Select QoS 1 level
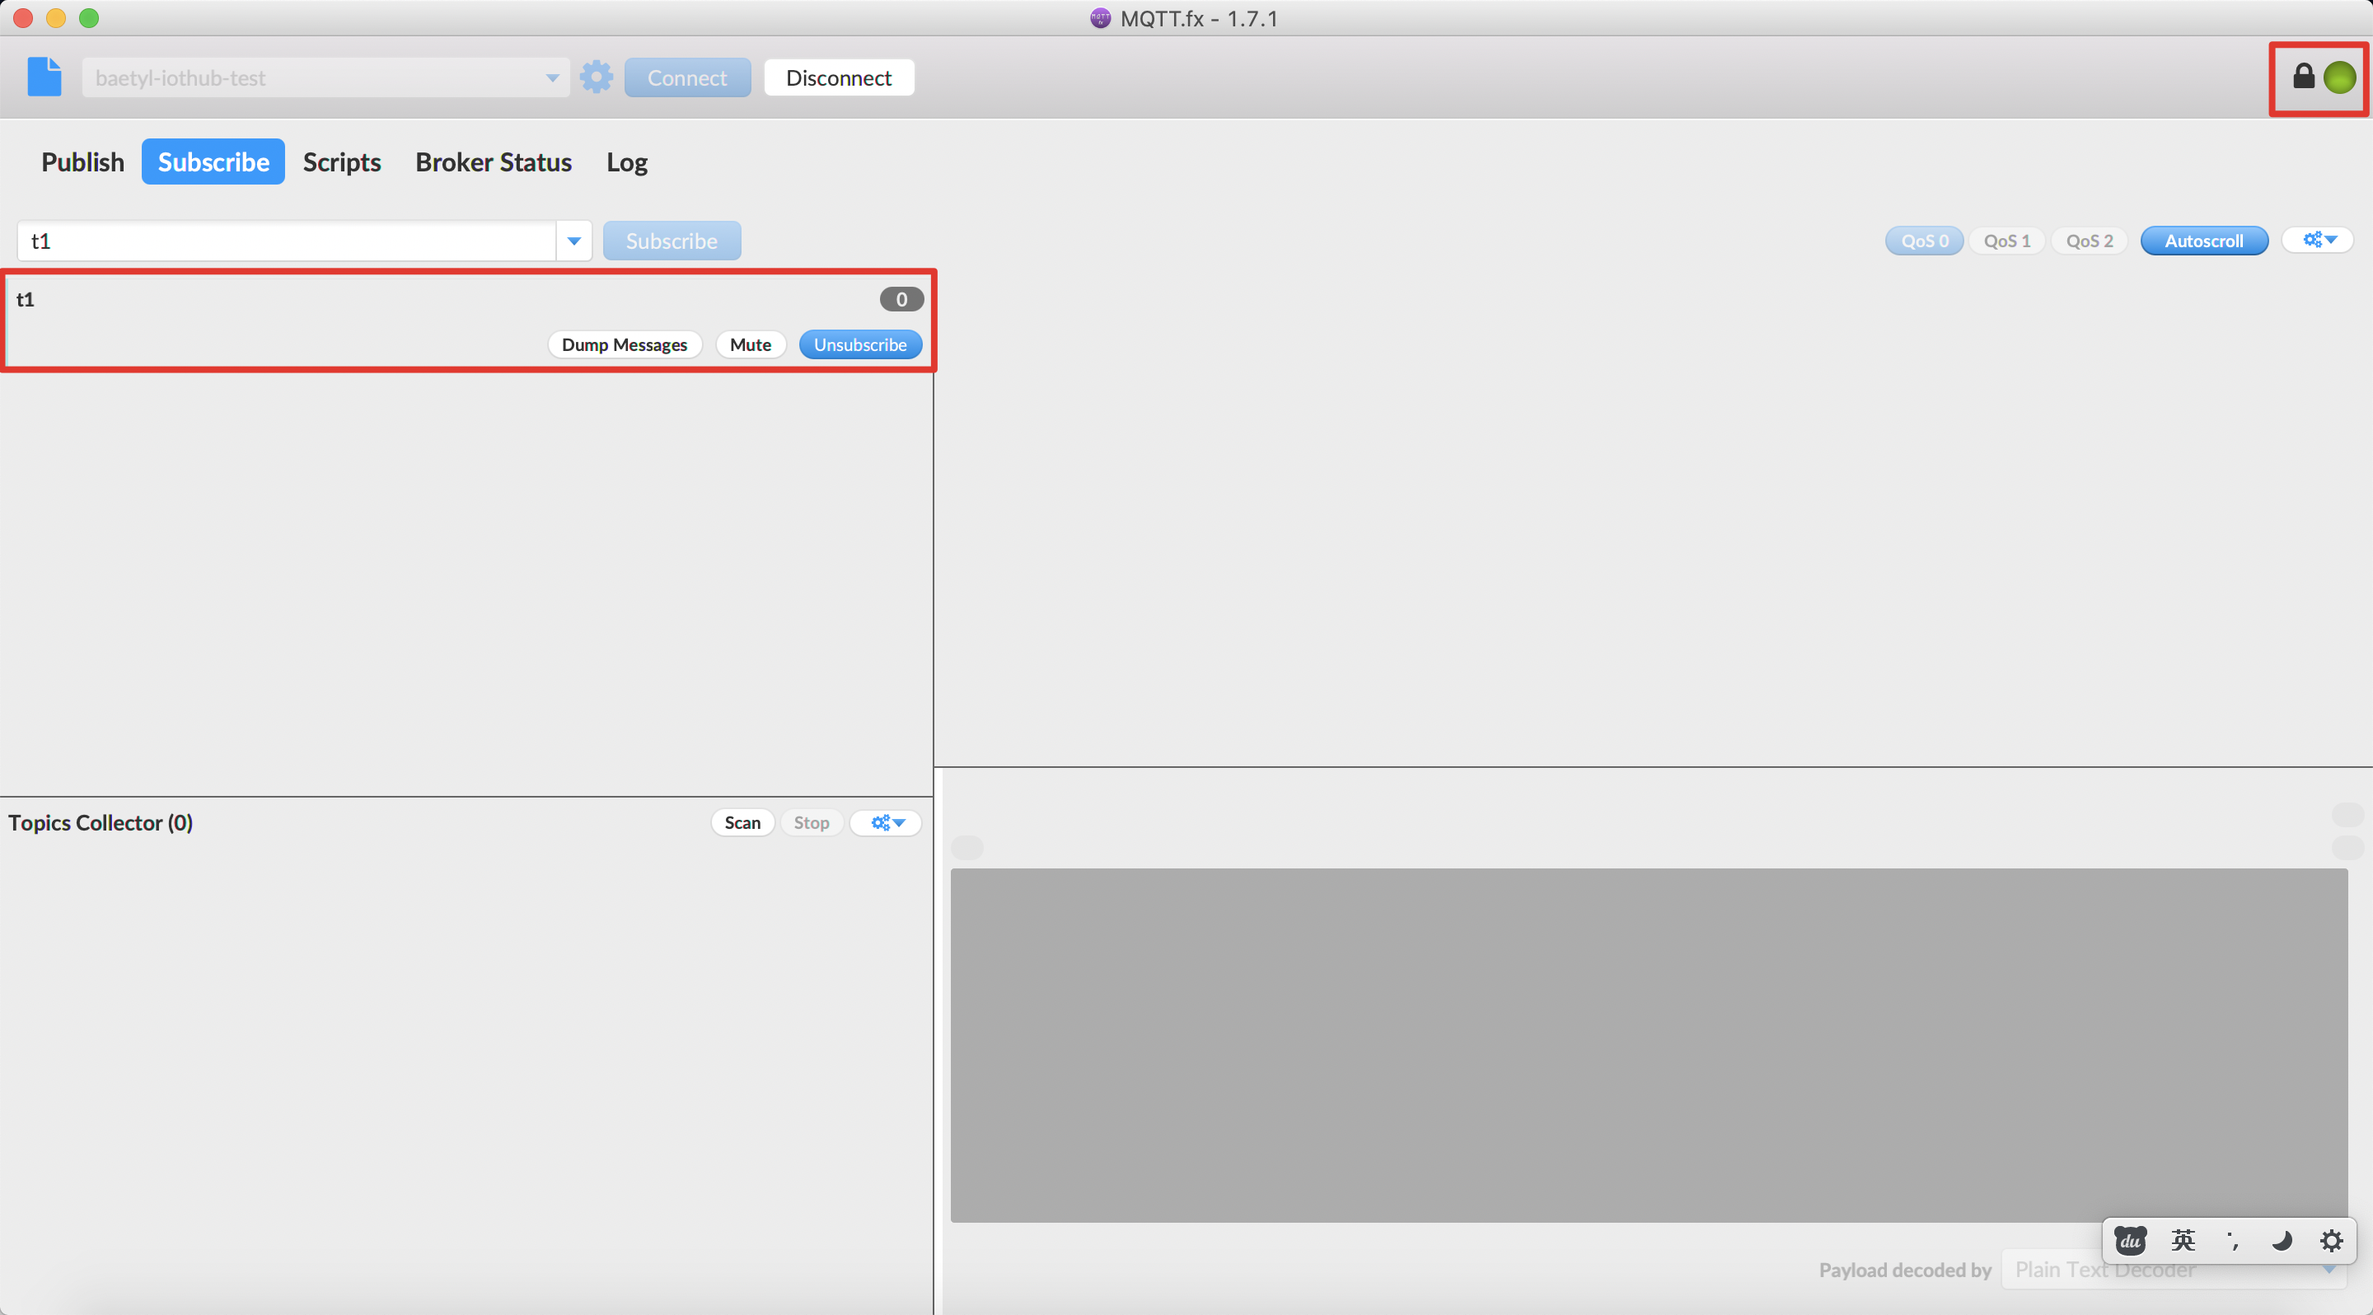 (x=2006, y=241)
